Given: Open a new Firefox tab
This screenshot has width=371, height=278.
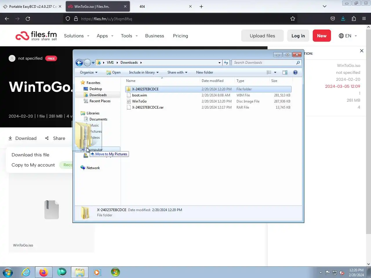Looking at the screenshot, I should (201, 6).
